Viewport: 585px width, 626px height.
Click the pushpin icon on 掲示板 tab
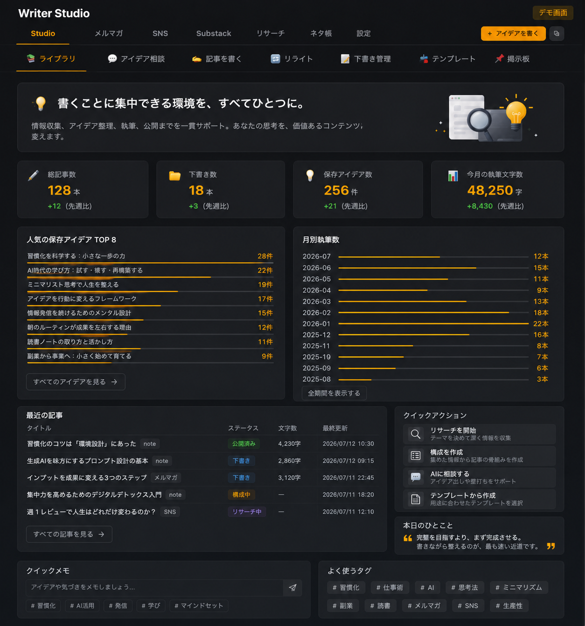[499, 58]
